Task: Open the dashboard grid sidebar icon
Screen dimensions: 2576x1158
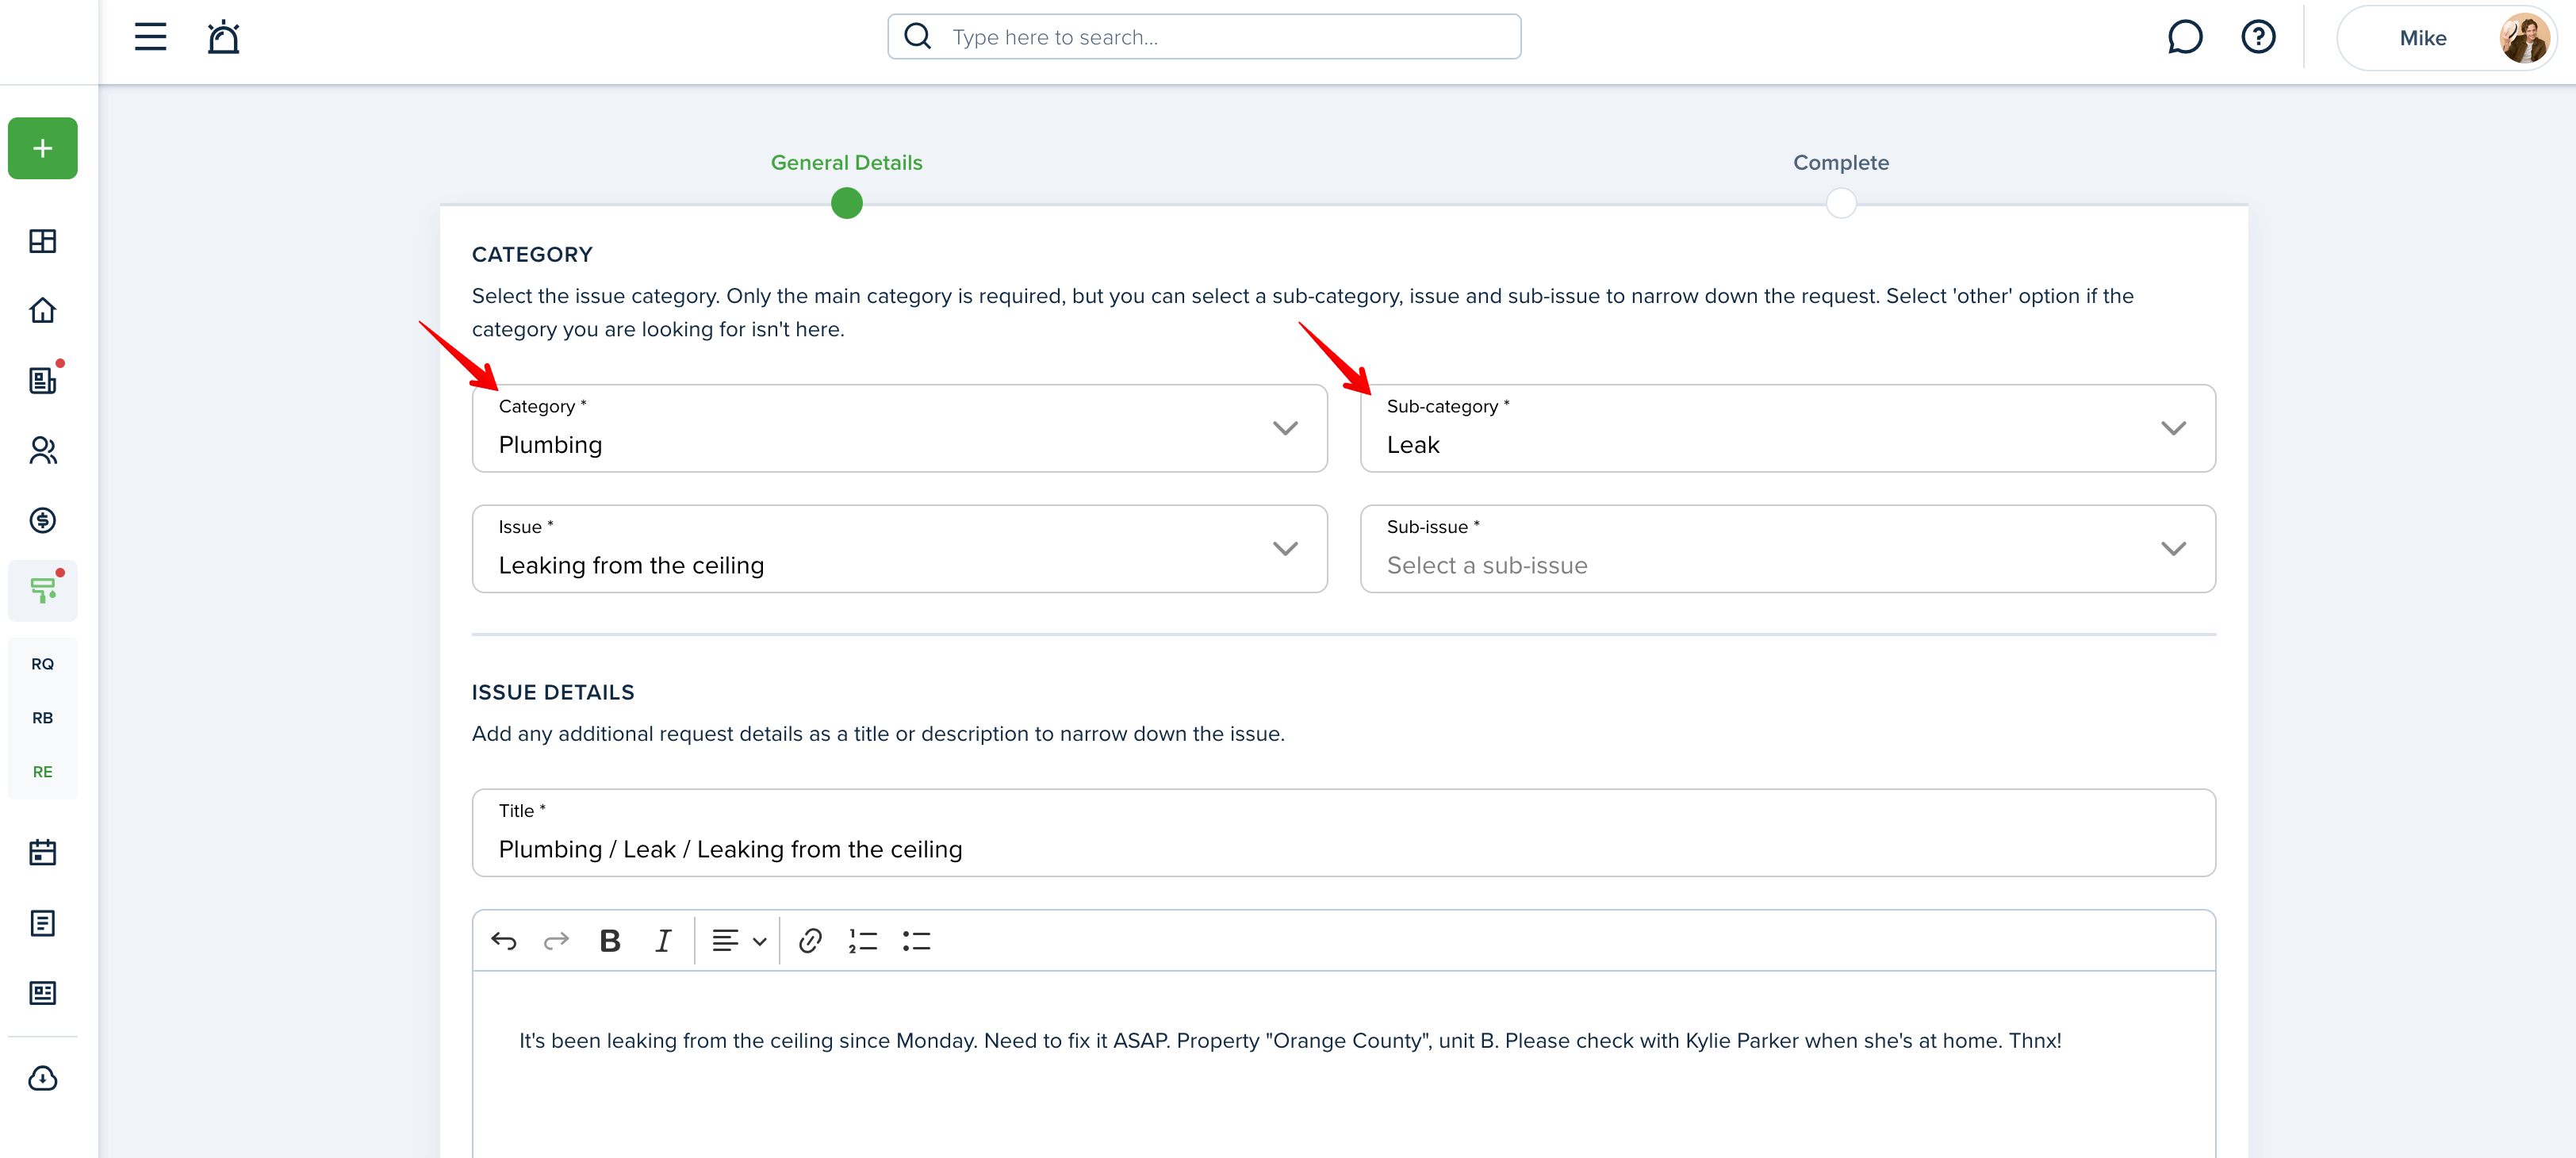Action: pyautogui.click(x=42, y=241)
